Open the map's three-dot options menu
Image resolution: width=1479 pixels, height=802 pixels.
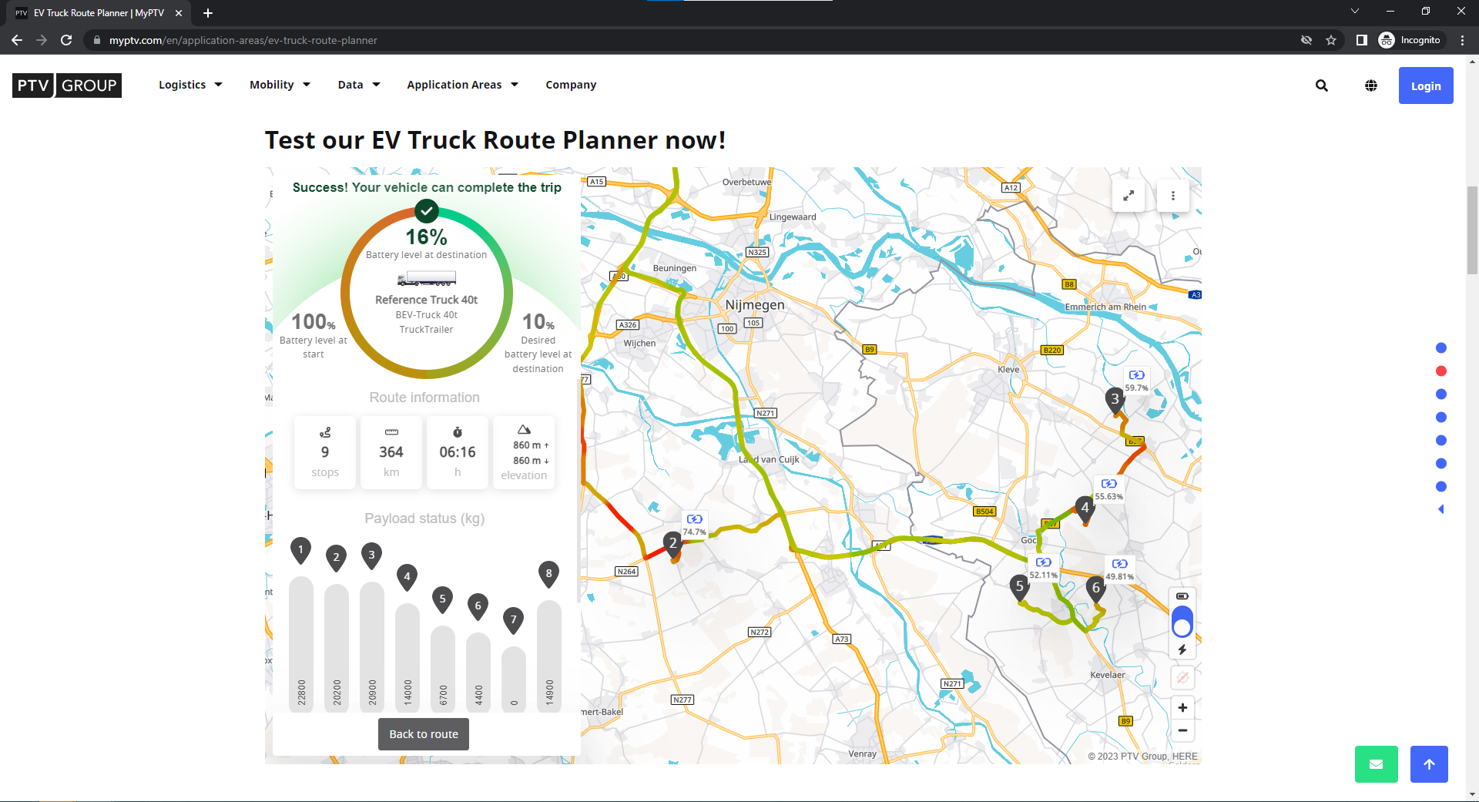pyautogui.click(x=1172, y=196)
